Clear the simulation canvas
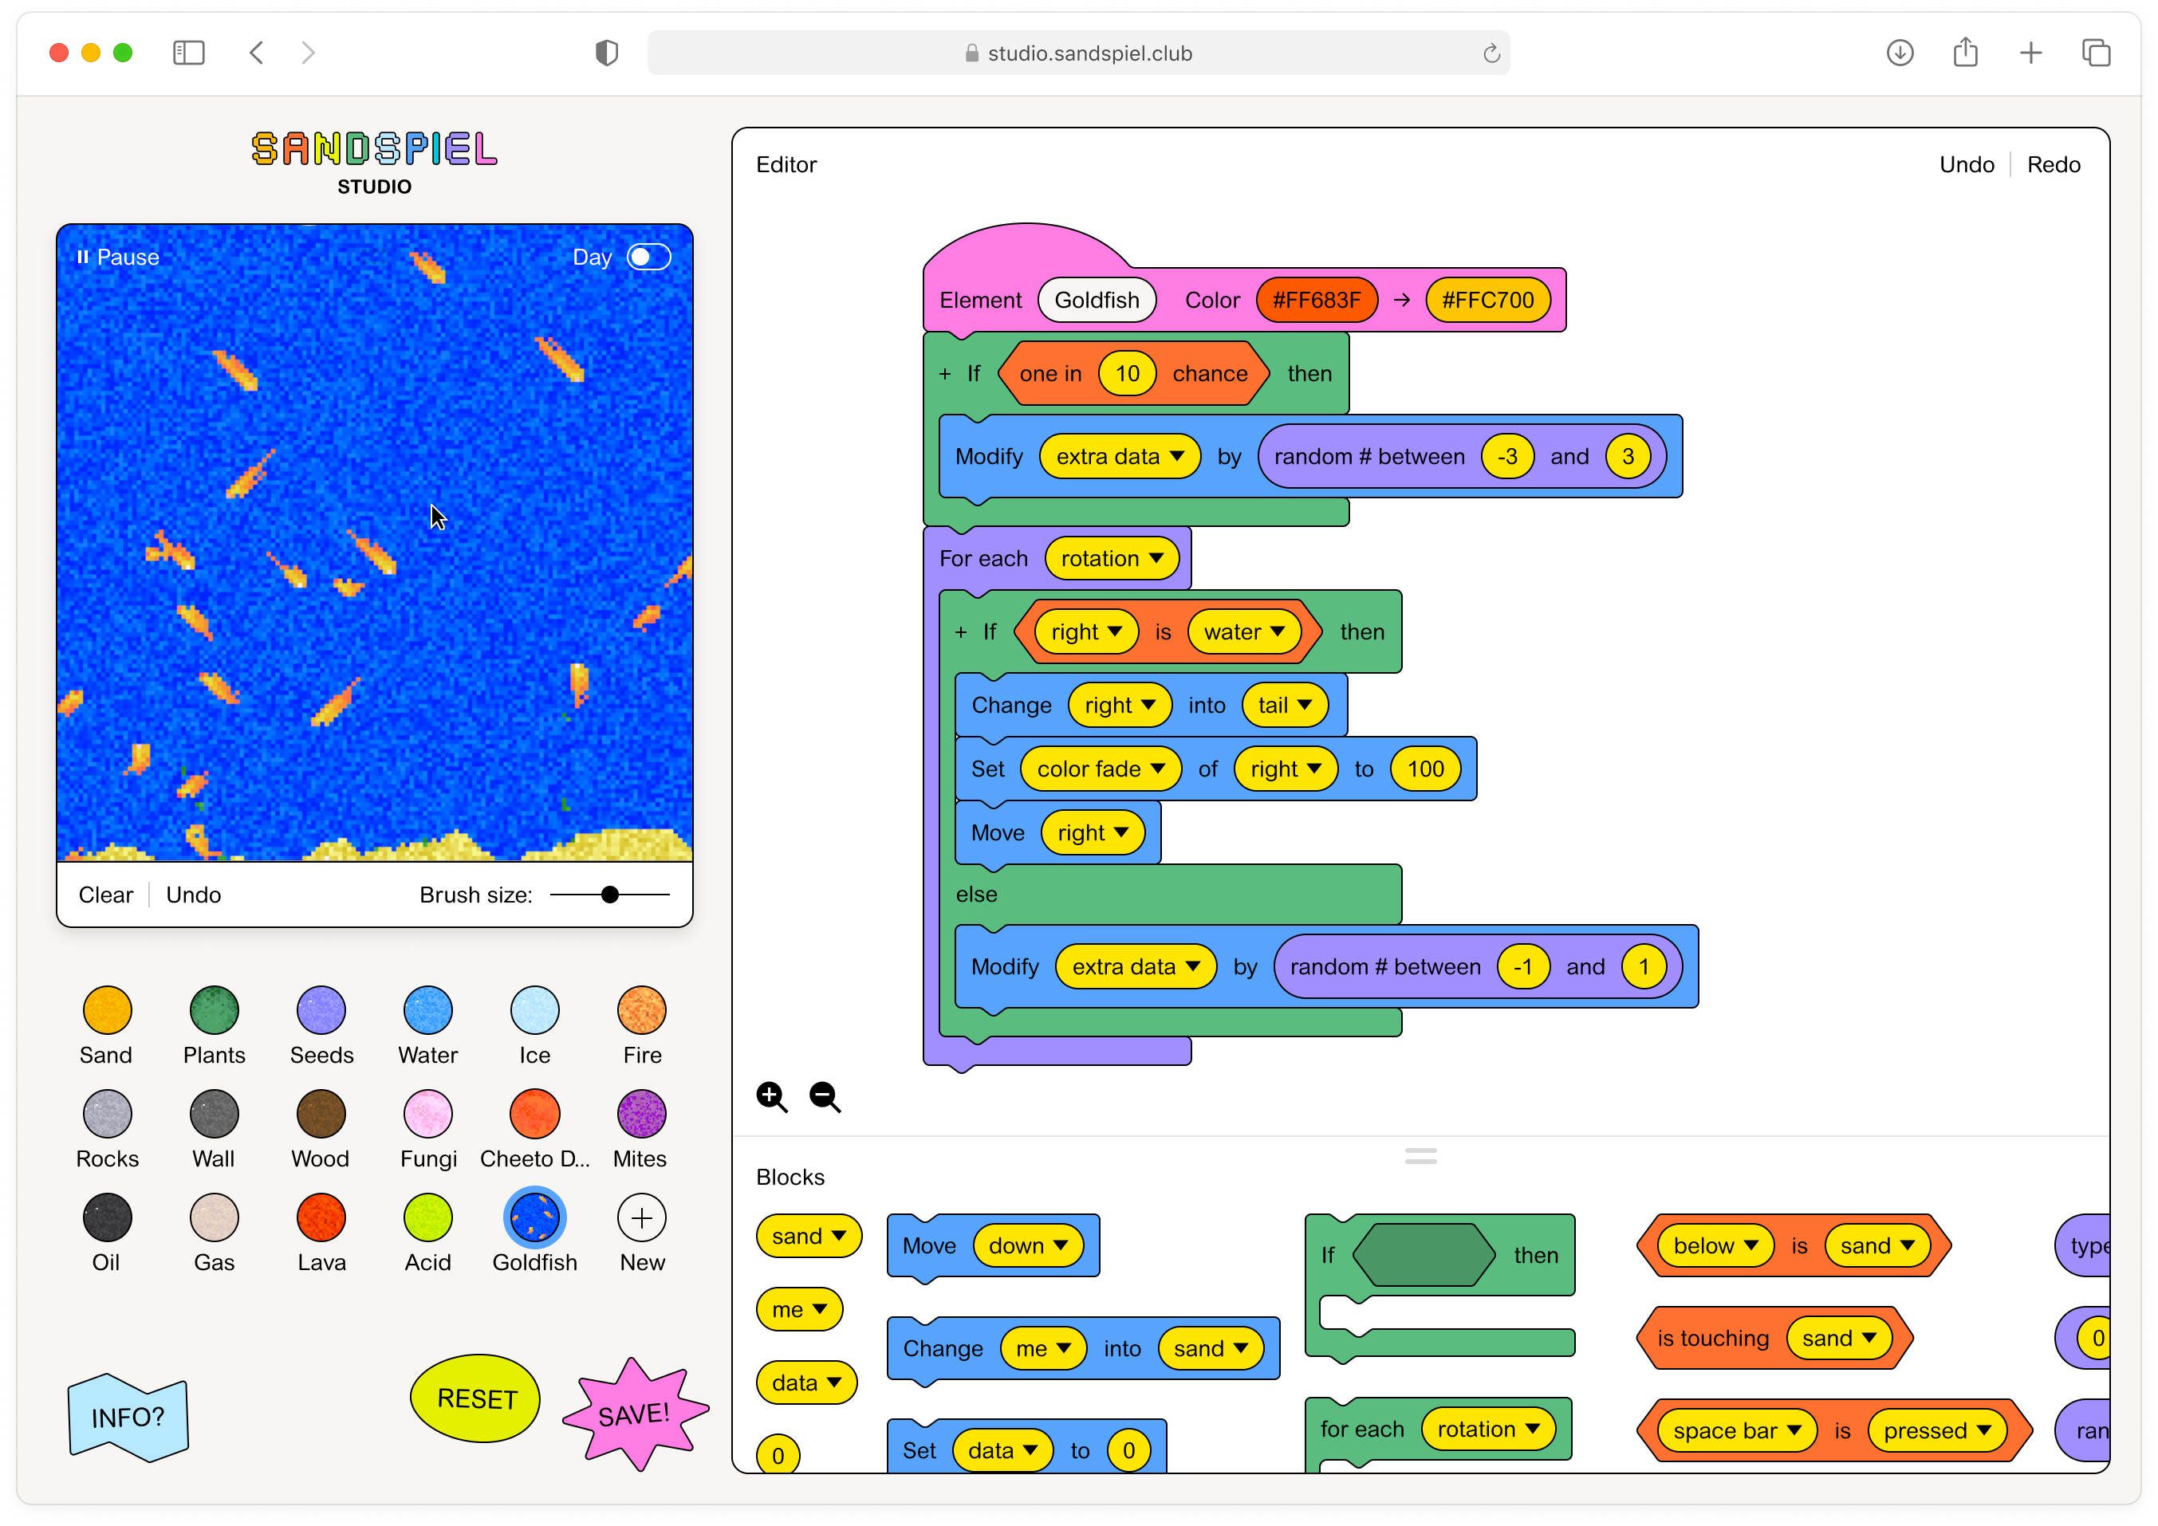2158x1526 pixels. pos(106,895)
